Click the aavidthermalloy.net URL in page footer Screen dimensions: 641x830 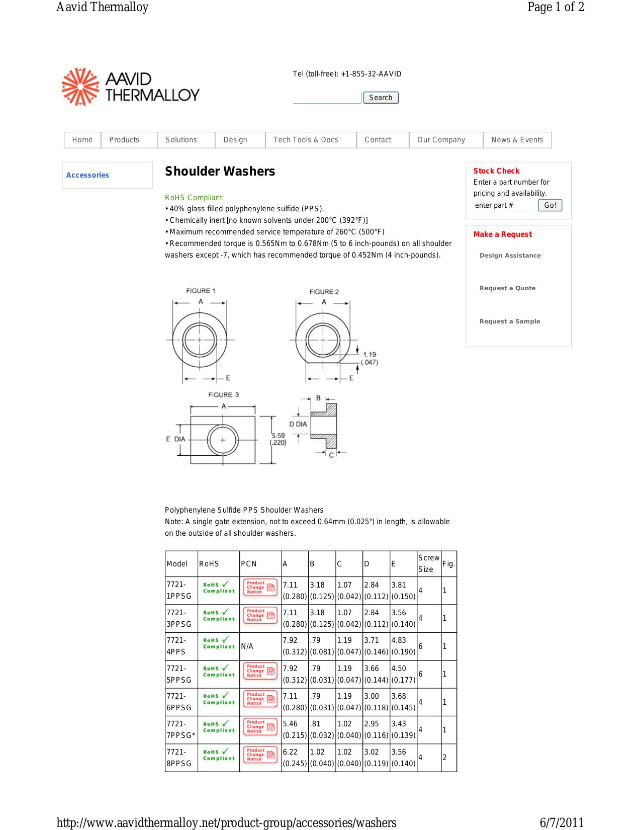click(x=226, y=822)
